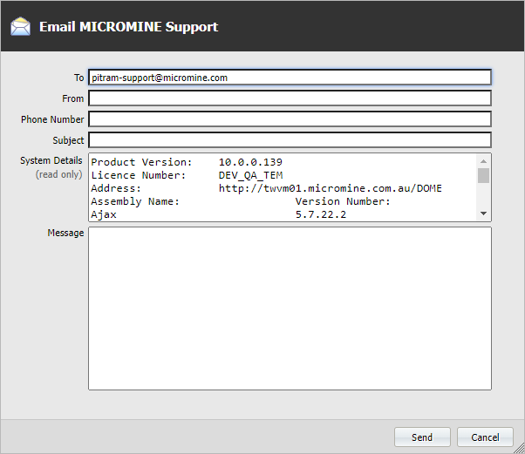Click the Licence Number value DEV_QA_TEM
Viewport: 525px width, 454px height.
tap(250, 175)
